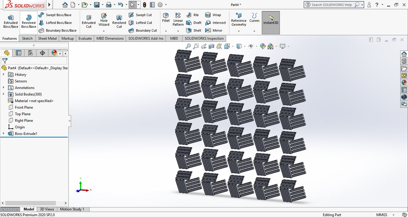
Task: Expand the SOLIDWORKS menu flyout arrow
Action: 50,5
